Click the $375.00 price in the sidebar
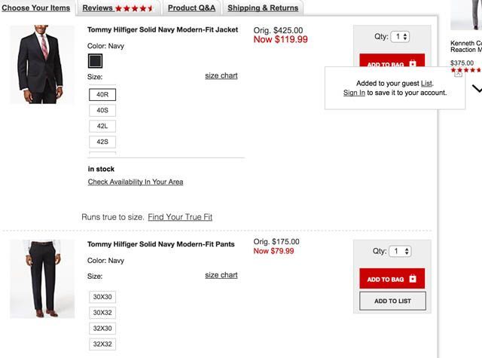Viewport: 482px width, 358px height. 462,63
